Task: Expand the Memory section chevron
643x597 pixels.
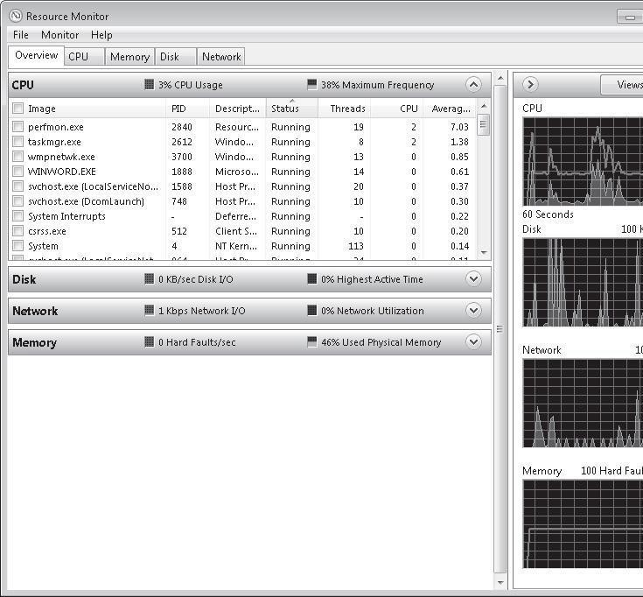Action: 473,342
